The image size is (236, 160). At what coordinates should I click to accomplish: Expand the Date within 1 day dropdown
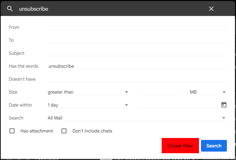coord(88,105)
